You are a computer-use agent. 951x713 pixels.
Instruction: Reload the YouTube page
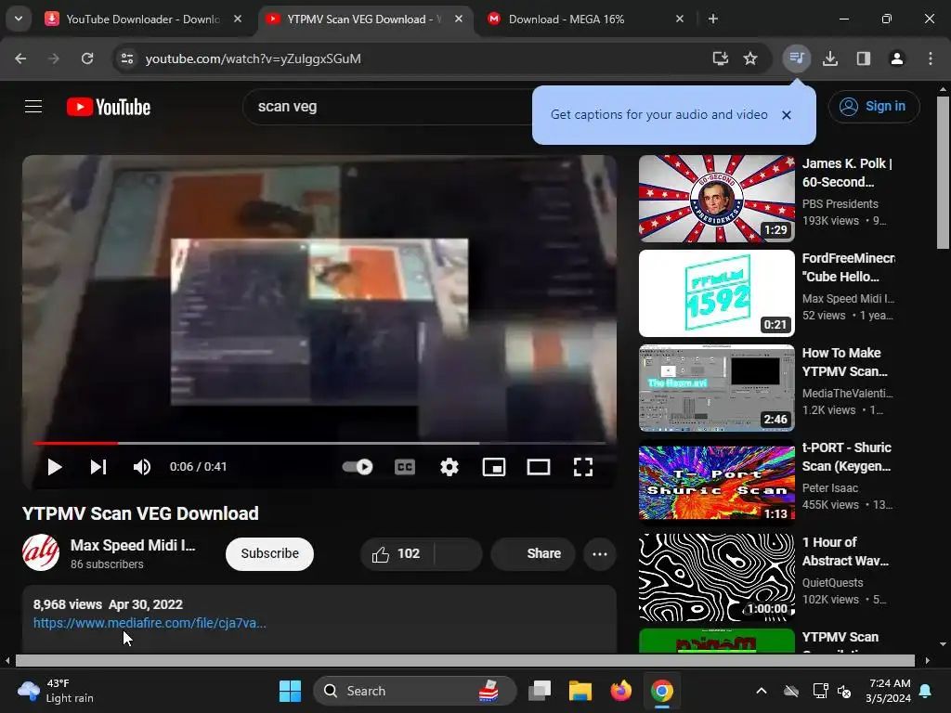(87, 58)
